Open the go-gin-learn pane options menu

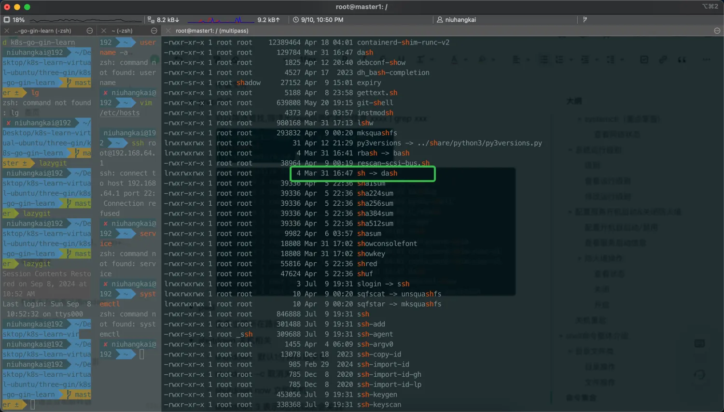click(x=90, y=30)
